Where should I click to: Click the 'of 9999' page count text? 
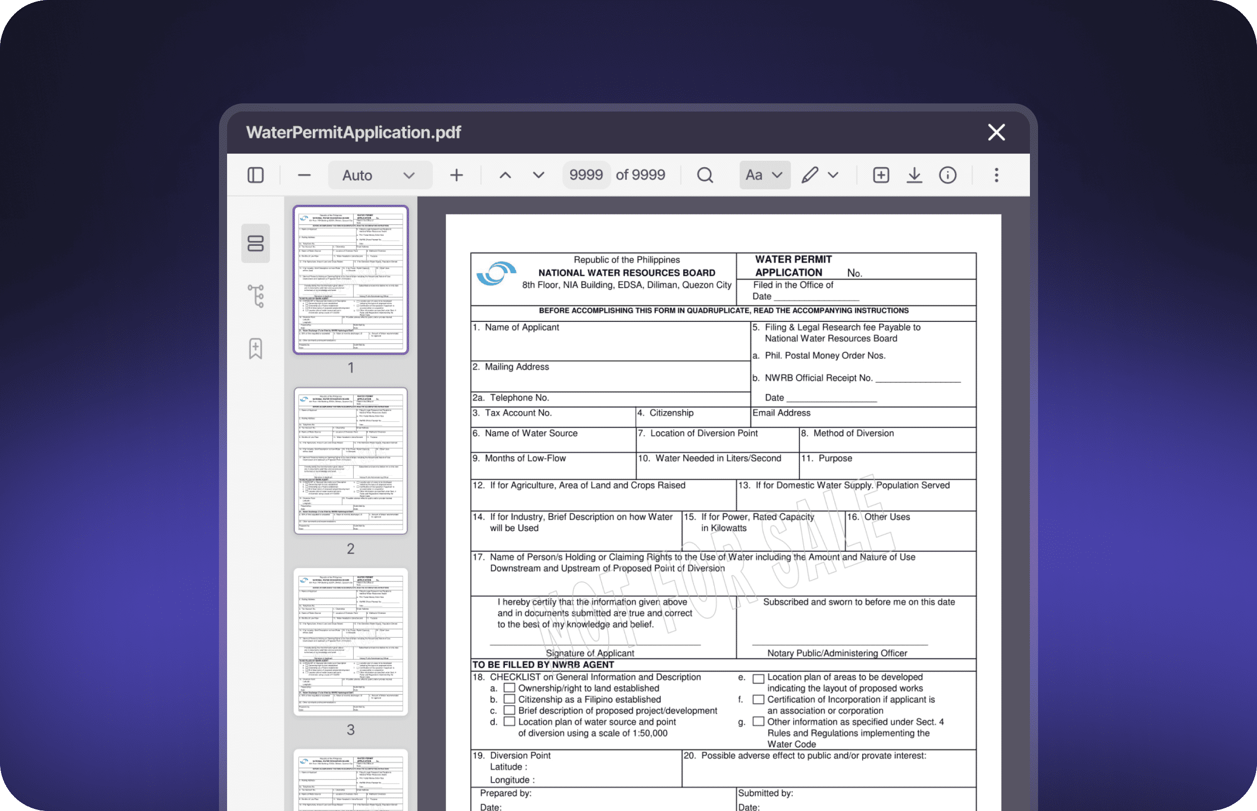640,175
